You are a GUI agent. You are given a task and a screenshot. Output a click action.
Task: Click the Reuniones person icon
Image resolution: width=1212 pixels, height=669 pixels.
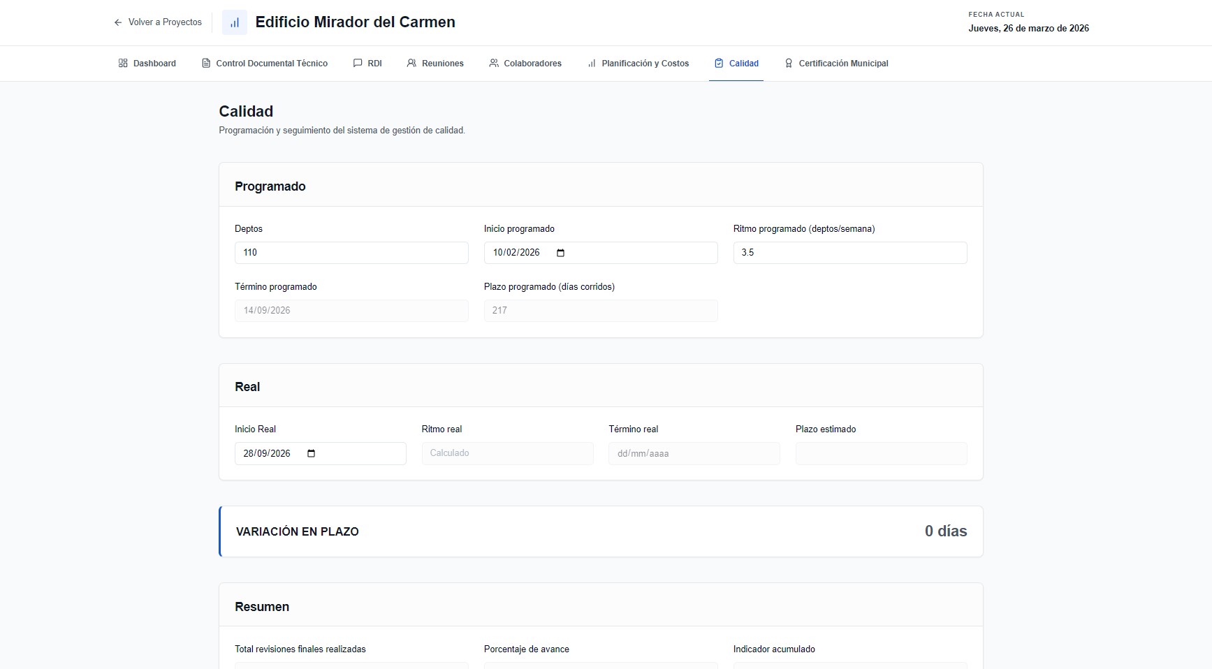[411, 63]
